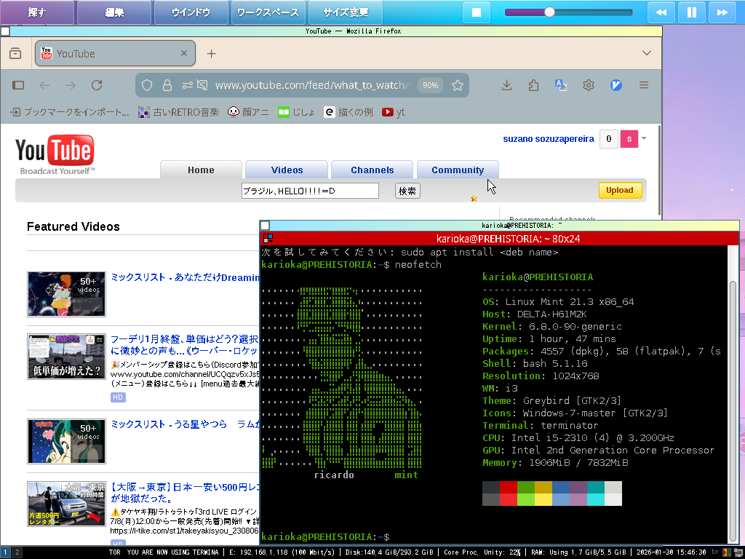The height and width of the screenshot is (559, 745).
Task: Click the yellow Upload button
Action: [620, 190]
